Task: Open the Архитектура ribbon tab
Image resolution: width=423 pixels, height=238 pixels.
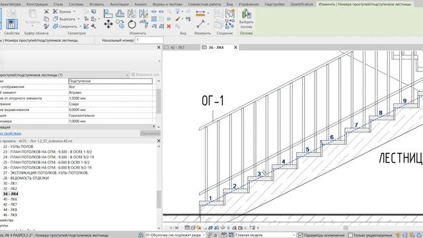Action: click(11, 4)
